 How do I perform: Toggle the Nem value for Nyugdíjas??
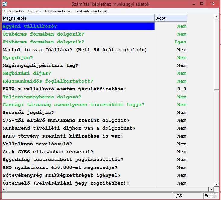[181, 58]
